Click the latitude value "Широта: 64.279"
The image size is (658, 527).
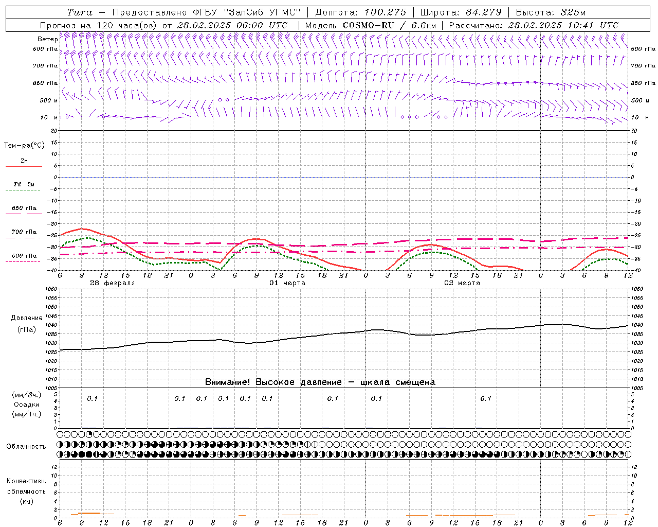pyautogui.click(x=461, y=12)
